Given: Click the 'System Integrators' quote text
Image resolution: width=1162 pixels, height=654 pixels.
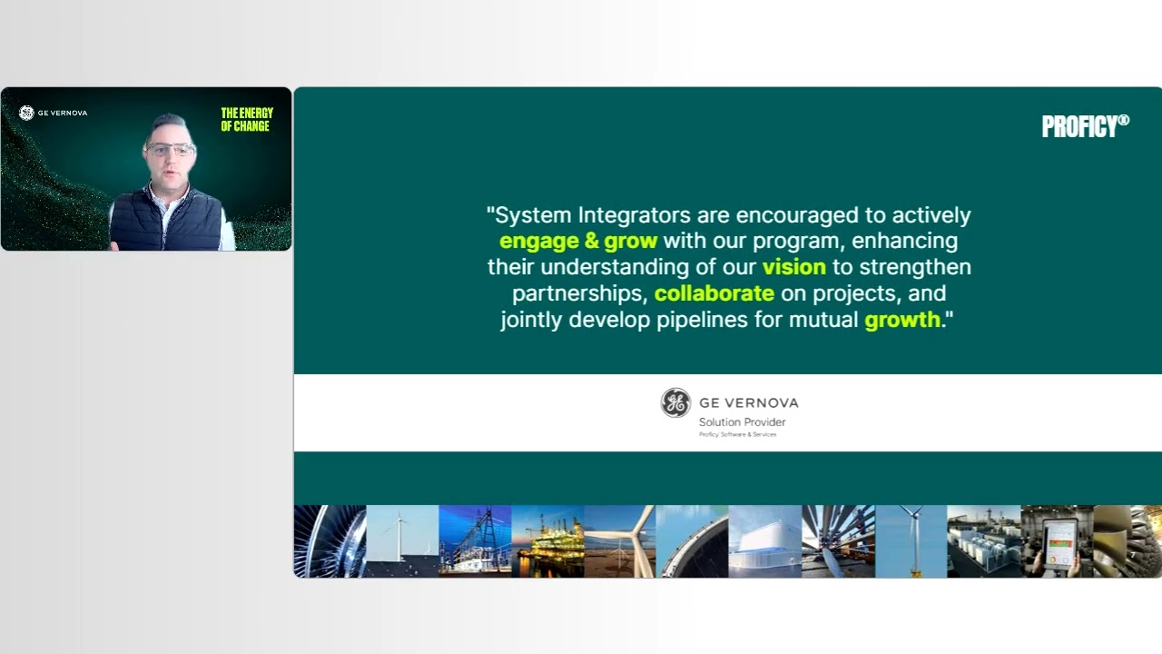Looking at the screenshot, I should coord(729,267).
